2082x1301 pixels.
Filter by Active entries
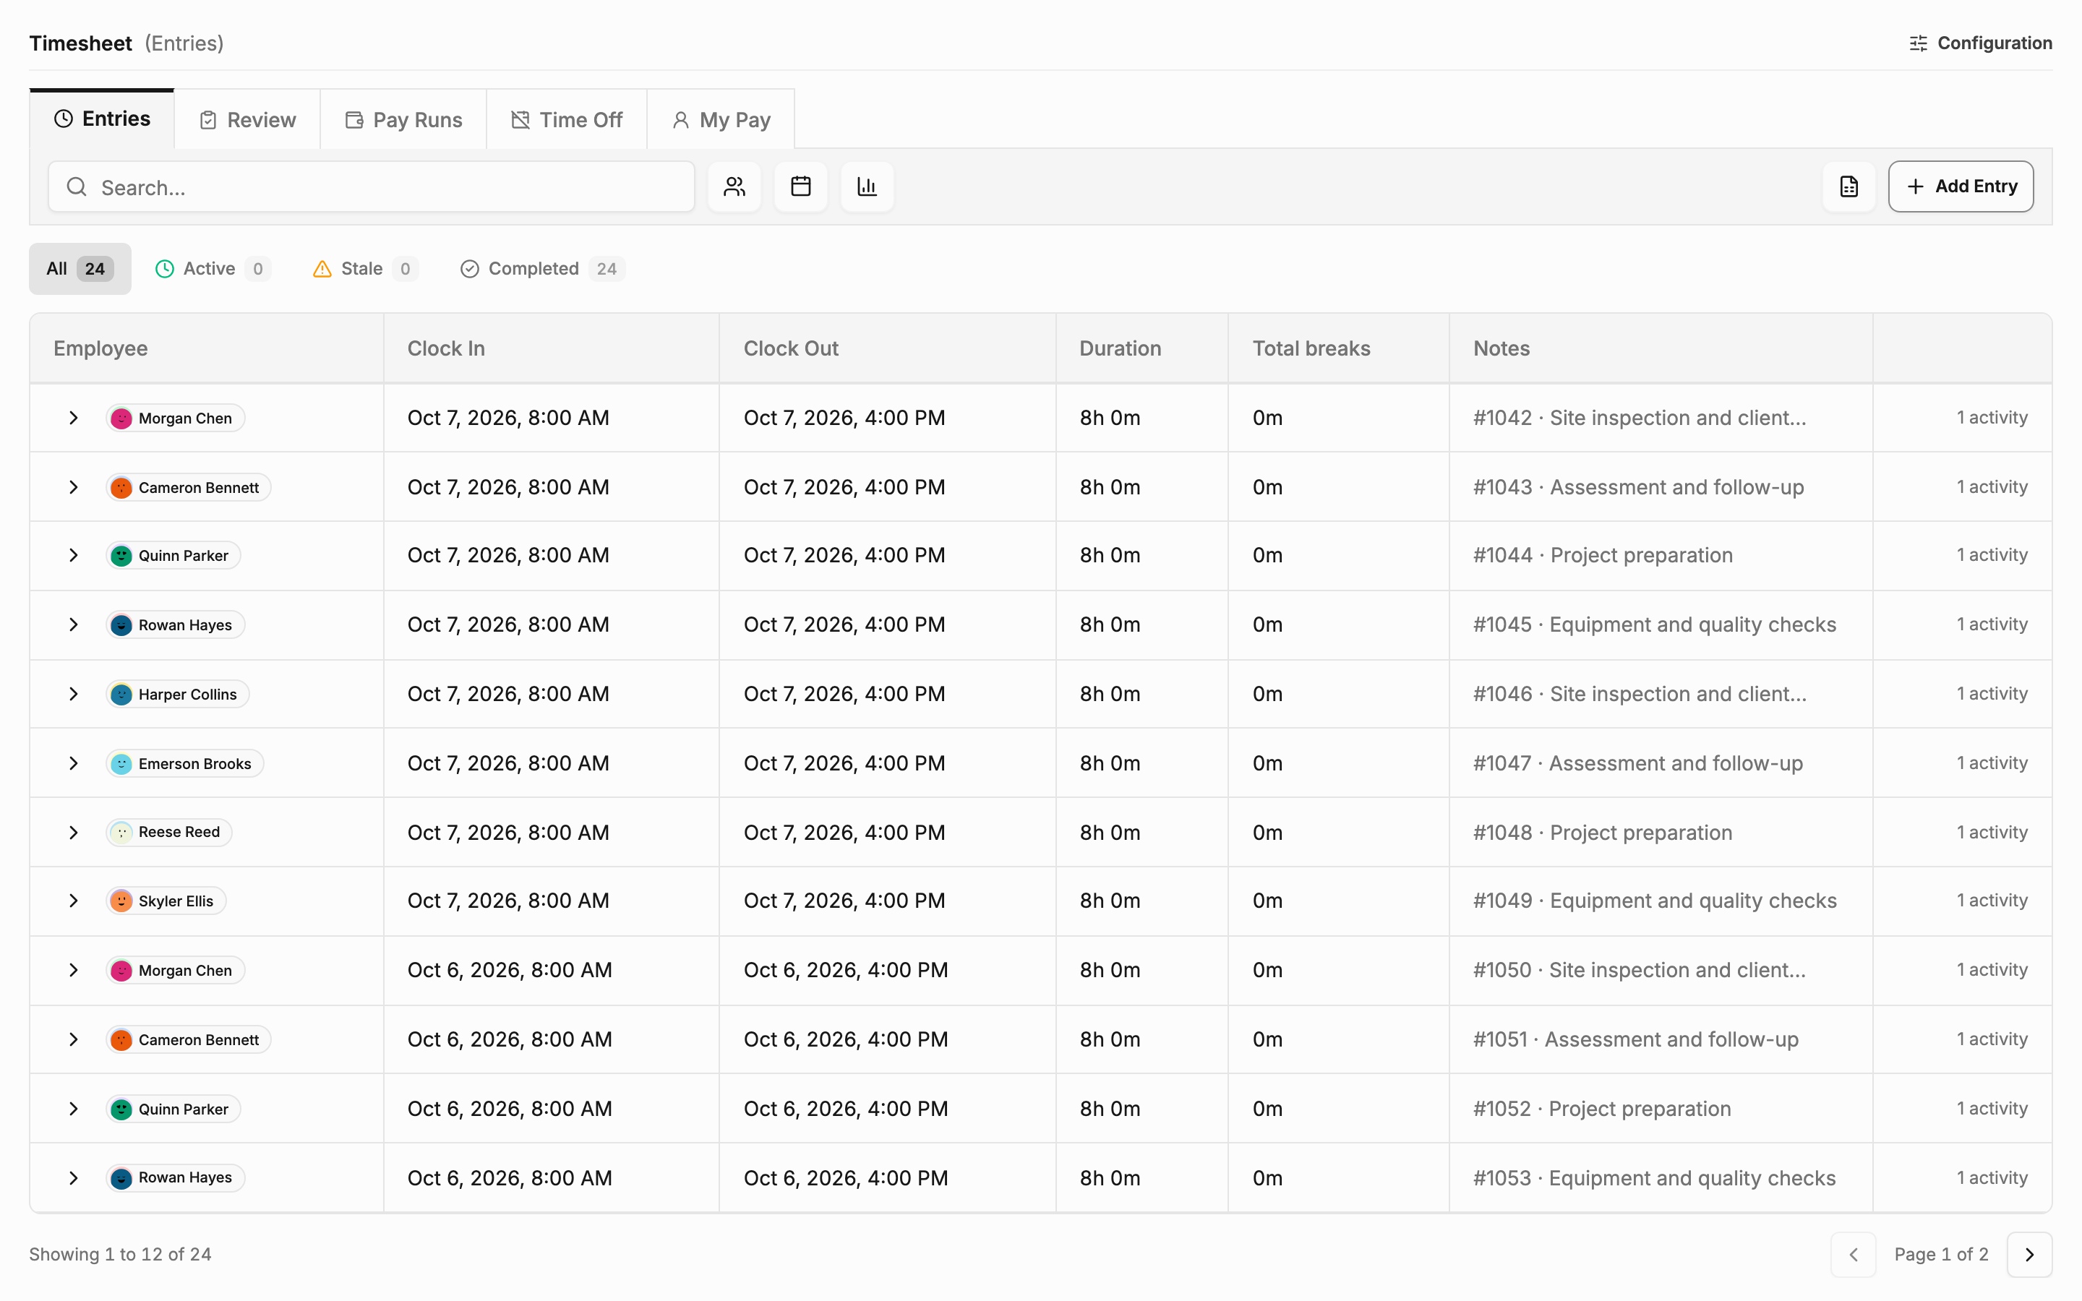coord(213,268)
